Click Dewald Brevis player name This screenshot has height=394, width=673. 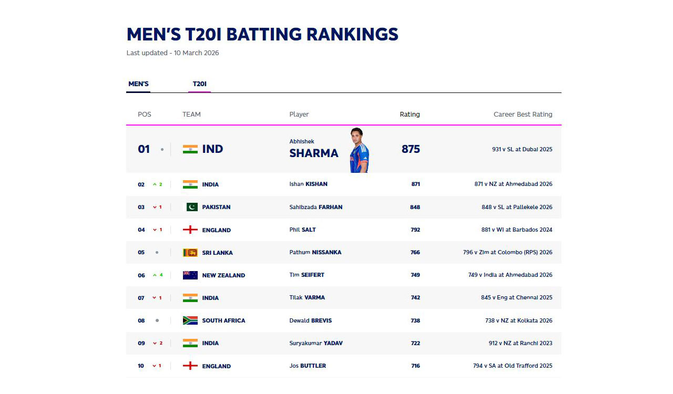click(310, 320)
